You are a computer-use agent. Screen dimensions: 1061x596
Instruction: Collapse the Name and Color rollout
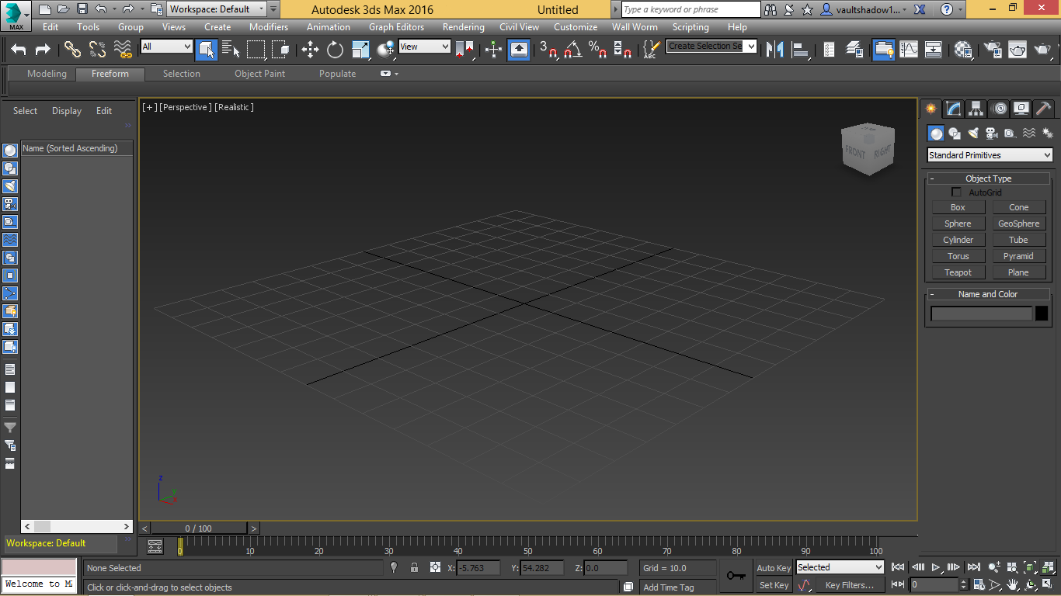[988, 294]
